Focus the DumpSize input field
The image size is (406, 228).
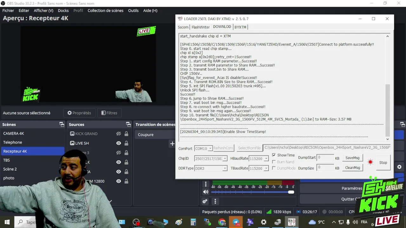(x=325, y=167)
